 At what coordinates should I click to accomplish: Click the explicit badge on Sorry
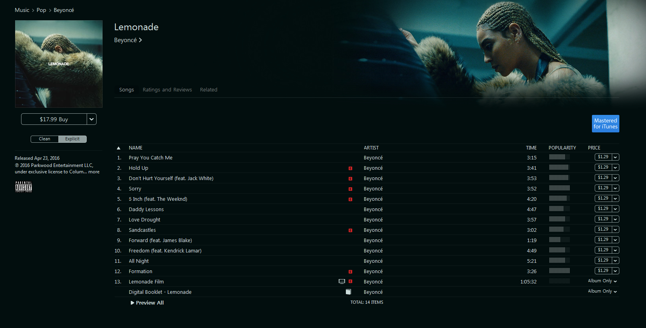tap(350, 189)
